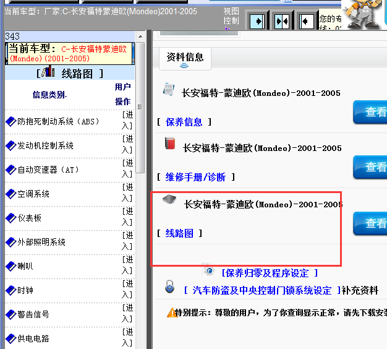Viewport: 387px width, 349px height.
Task: Select 发动机控制系统 in the list
Action: [x=45, y=145]
